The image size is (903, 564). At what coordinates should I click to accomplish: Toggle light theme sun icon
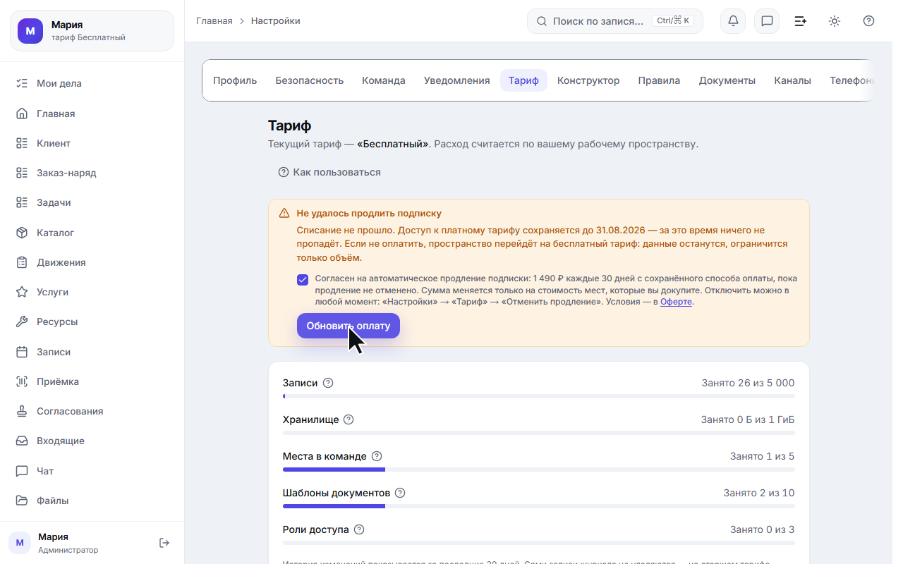pos(835,21)
